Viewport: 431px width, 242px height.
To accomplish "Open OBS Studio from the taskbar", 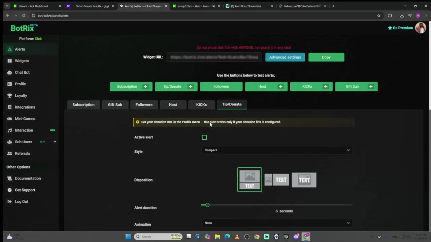I will 247,237.
